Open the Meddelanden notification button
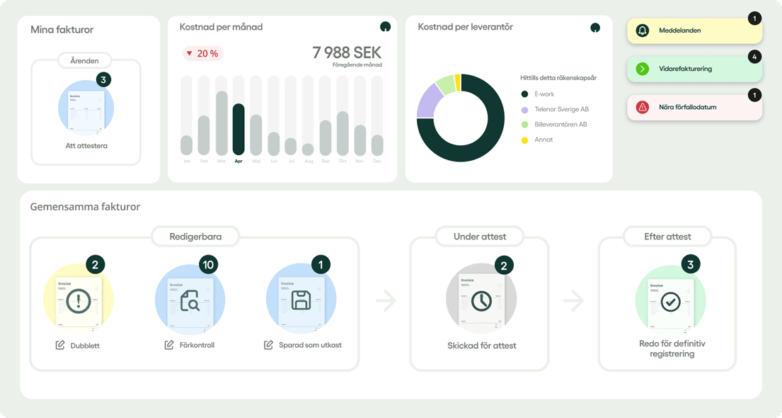782x418 pixels. 694,30
